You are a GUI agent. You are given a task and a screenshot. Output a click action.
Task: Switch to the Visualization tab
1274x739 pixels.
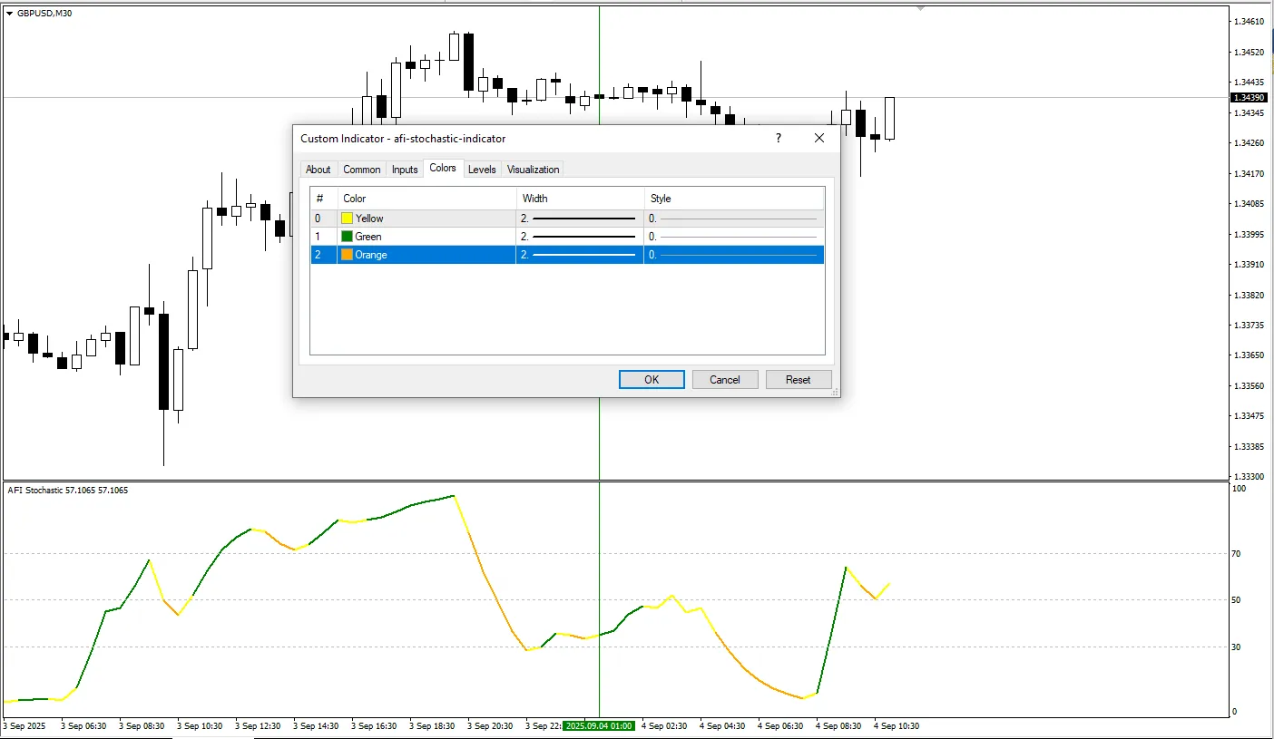pos(532,169)
